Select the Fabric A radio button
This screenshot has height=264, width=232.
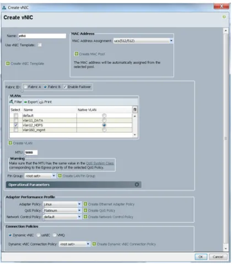(x=25, y=87)
